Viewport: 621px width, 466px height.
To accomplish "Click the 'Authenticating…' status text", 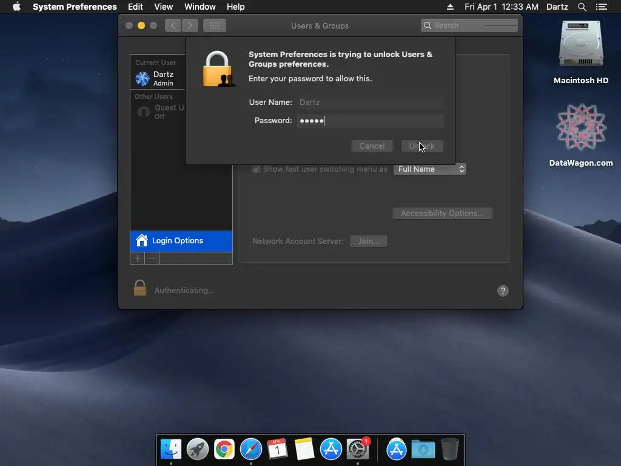I will (x=184, y=291).
